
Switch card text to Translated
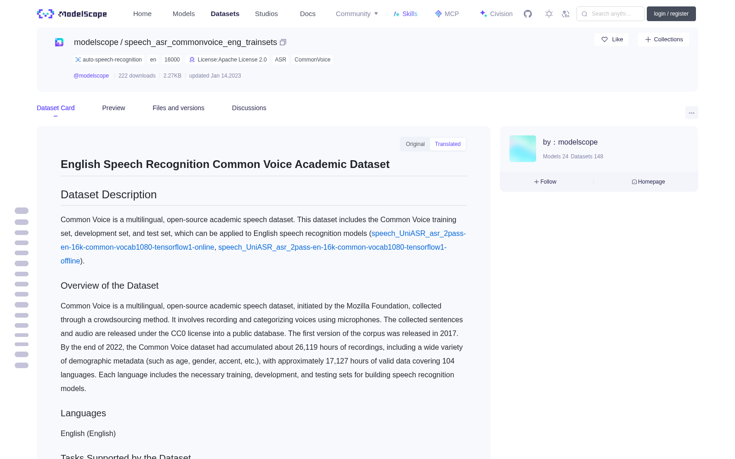(448, 144)
